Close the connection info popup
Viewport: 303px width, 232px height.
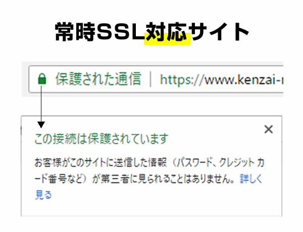[x=269, y=129]
